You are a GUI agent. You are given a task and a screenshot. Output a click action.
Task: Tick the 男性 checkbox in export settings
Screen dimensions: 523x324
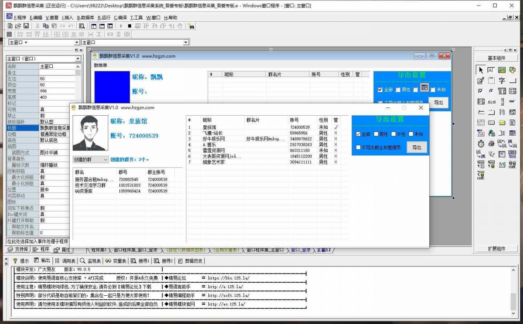coord(376,134)
